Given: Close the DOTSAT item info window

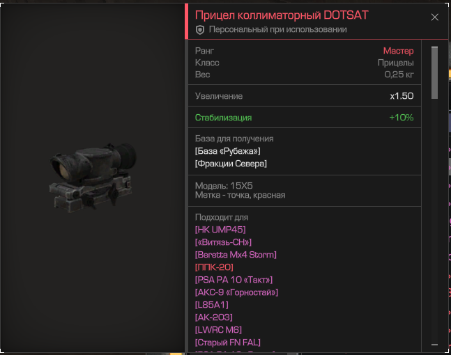Looking at the screenshot, I should tap(434, 17).
